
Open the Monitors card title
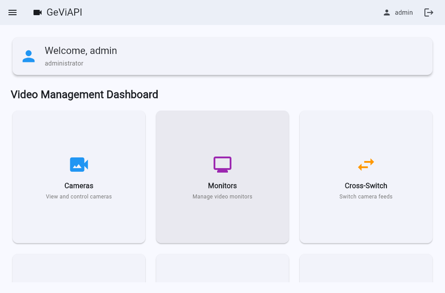[222, 186]
